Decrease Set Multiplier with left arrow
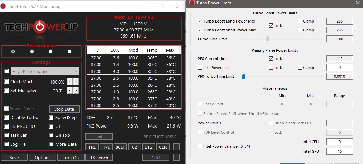 click(70, 90)
